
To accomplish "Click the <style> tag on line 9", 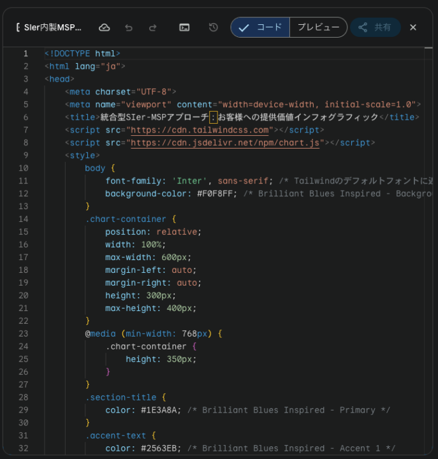I will click(x=82, y=156).
